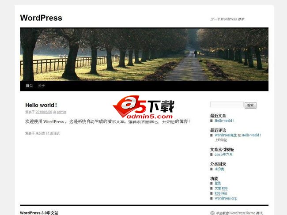Open the 文章 RSS feed link

click(221, 188)
